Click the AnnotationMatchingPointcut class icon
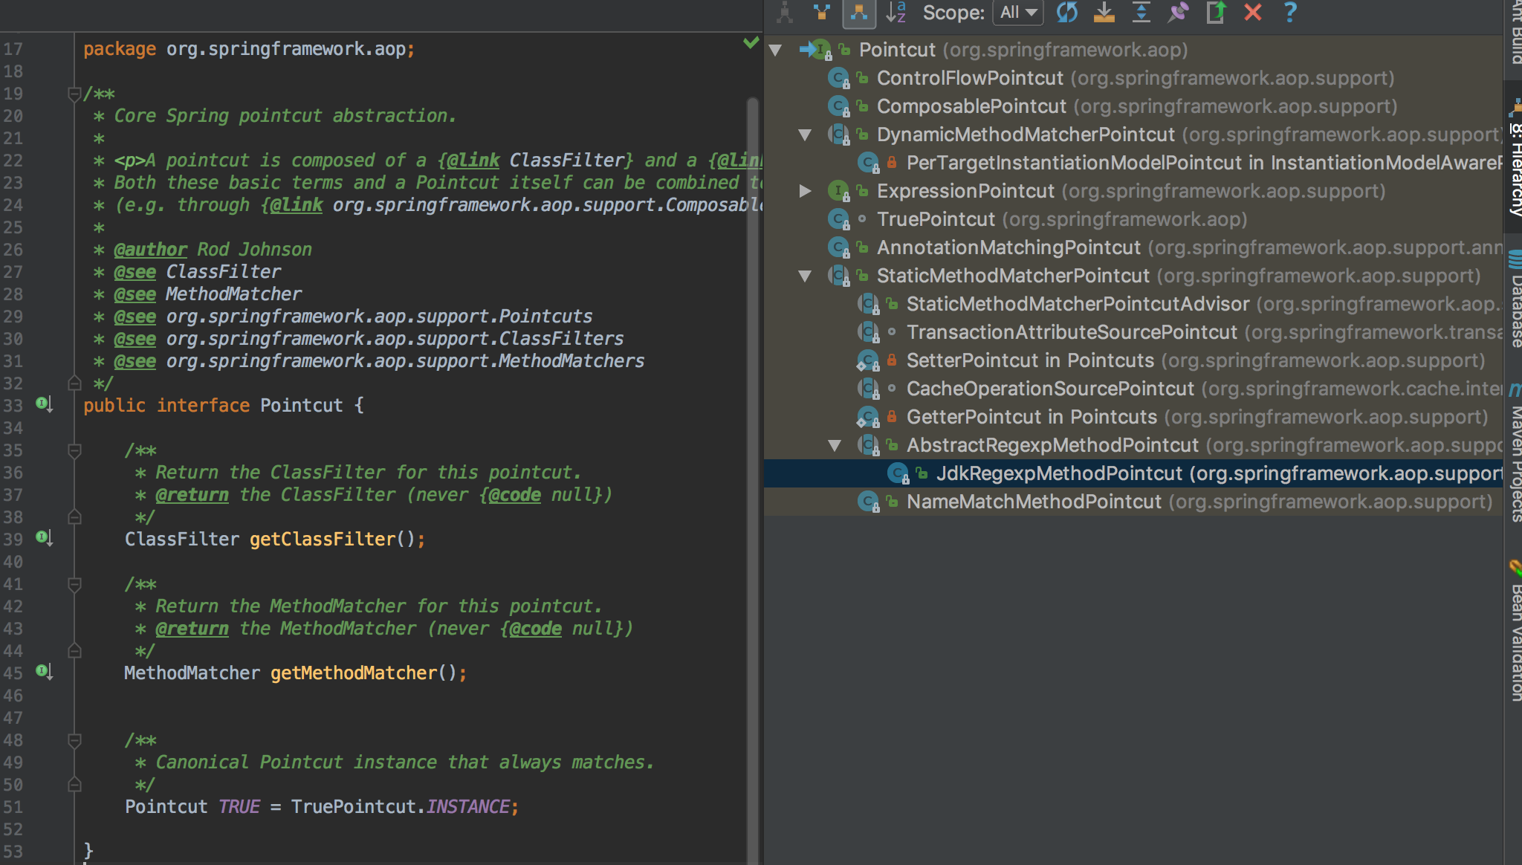 pyautogui.click(x=839, y=248)
